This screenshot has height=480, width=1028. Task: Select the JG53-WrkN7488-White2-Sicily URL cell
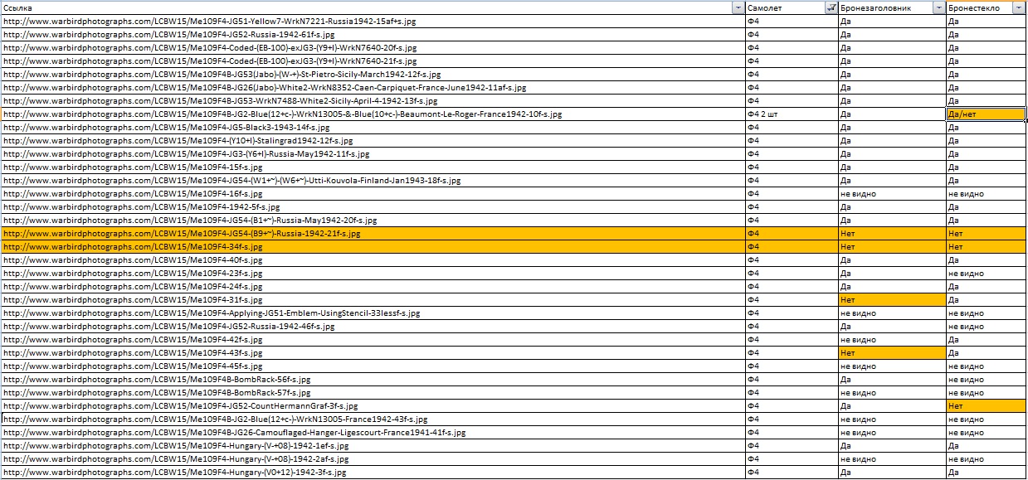click(373, 100)
